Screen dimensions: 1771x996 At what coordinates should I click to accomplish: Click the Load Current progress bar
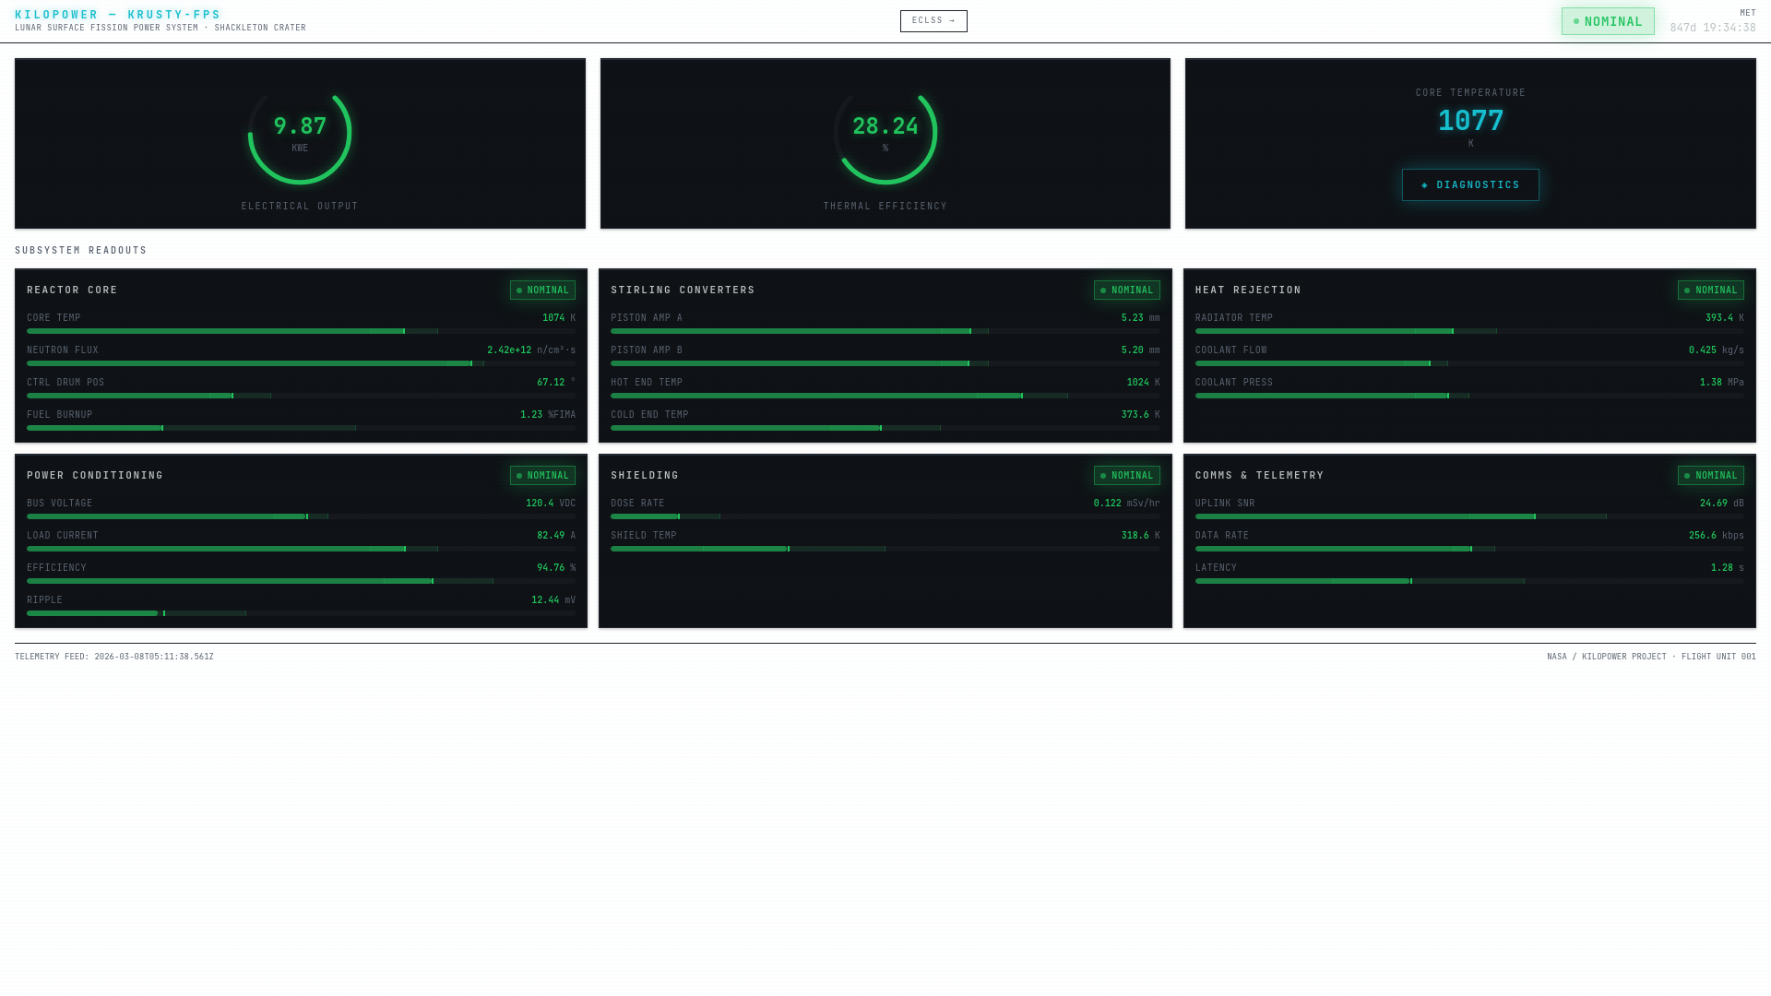click(301, 549)
